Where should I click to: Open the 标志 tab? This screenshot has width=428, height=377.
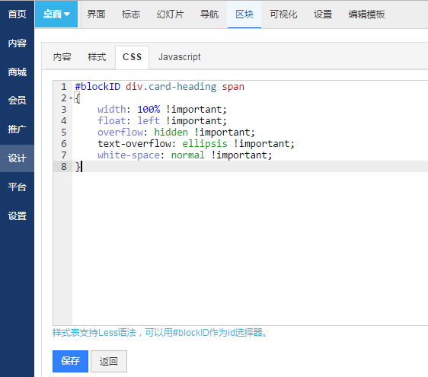tap(131, 14)
